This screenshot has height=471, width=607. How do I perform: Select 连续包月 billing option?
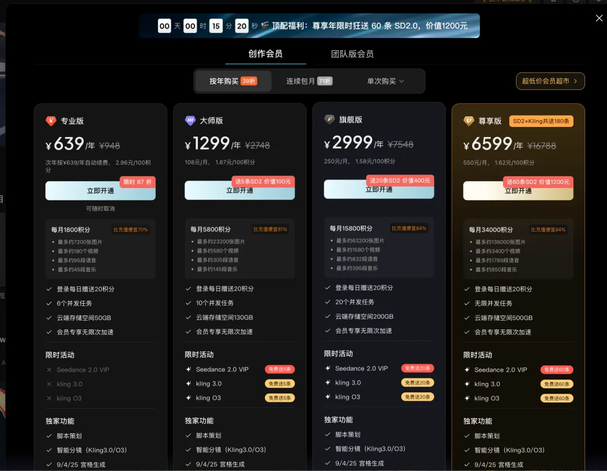[x=309, y=81]
